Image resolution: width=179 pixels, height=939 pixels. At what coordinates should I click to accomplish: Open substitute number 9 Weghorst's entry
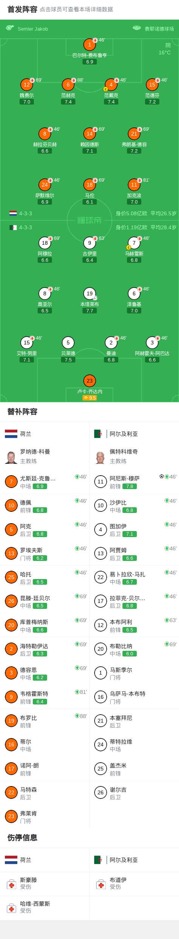45,697
